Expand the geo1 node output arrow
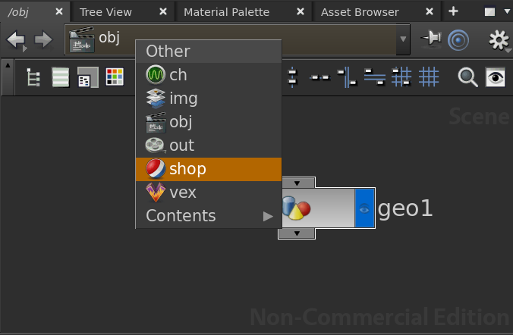The height and width of the screenshot is (335, 513). tap(297, 233)
